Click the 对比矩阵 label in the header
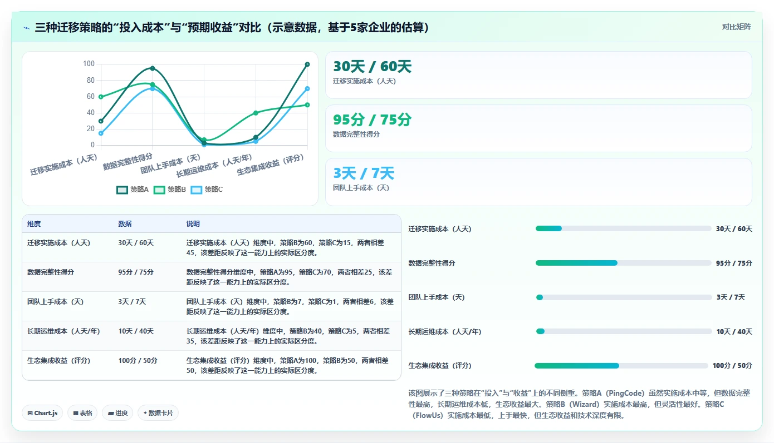The height and width of the screenshot is (443, 774). coord(736,27)
